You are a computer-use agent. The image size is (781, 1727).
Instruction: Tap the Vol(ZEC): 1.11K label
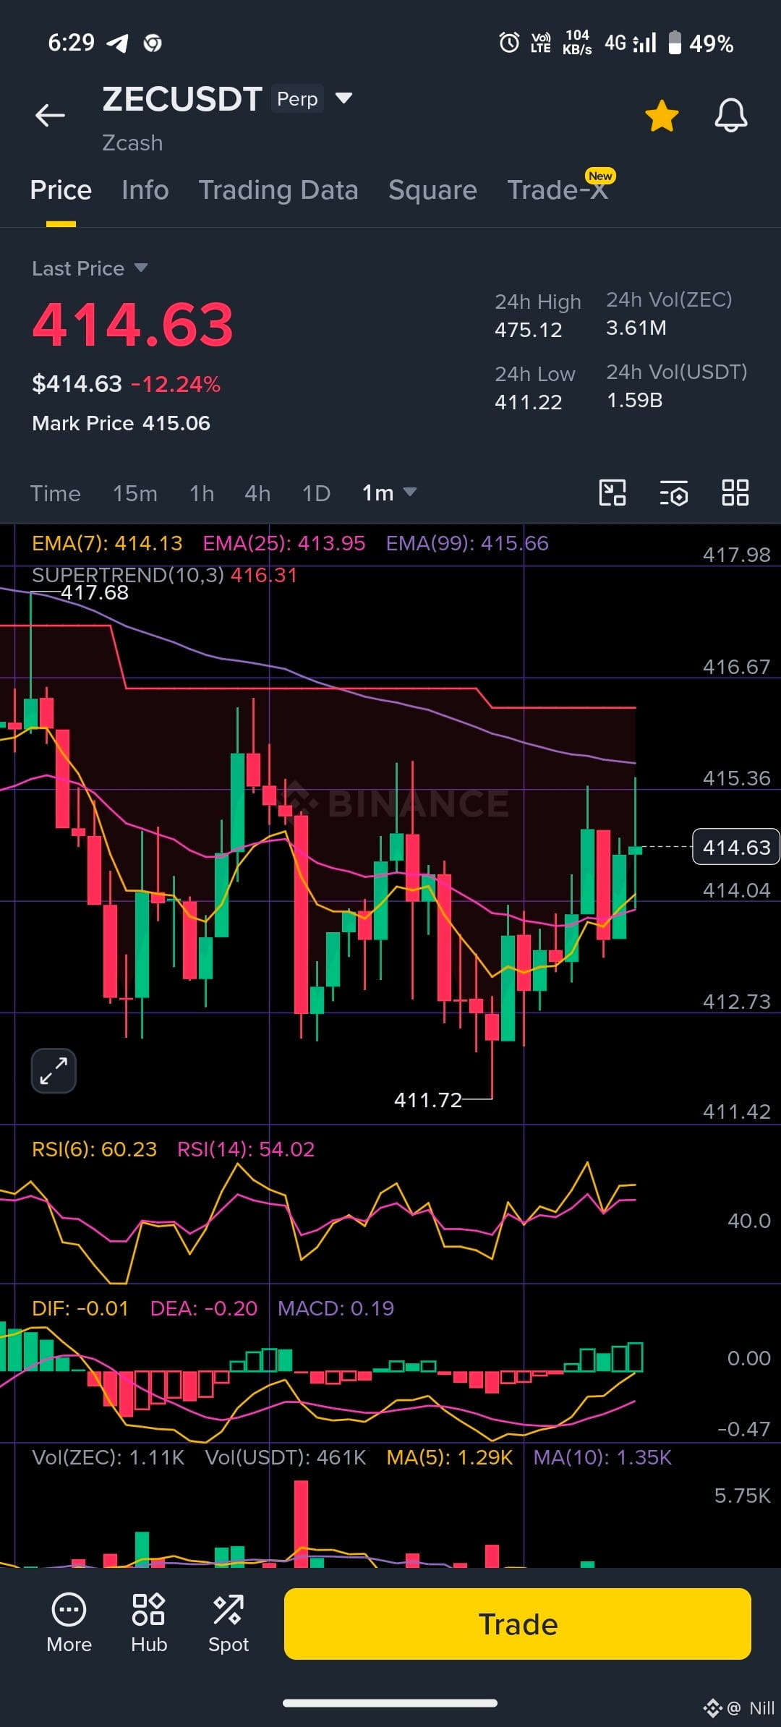click(108, 1457)
